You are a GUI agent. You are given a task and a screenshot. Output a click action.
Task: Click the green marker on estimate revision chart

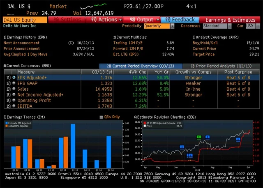coord(199,137)
